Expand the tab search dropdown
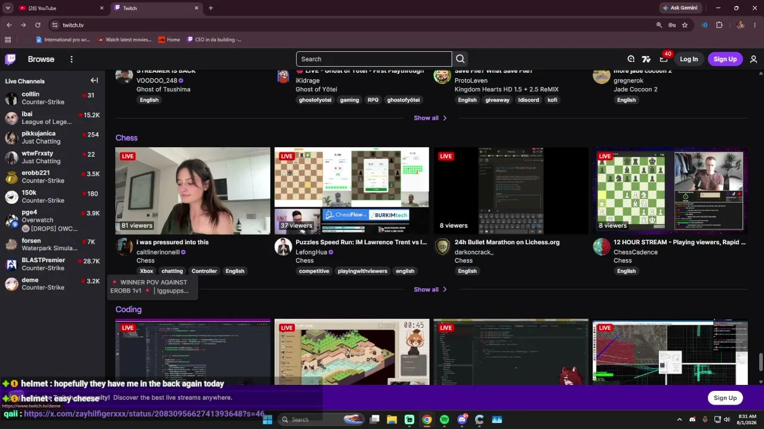 8,8
